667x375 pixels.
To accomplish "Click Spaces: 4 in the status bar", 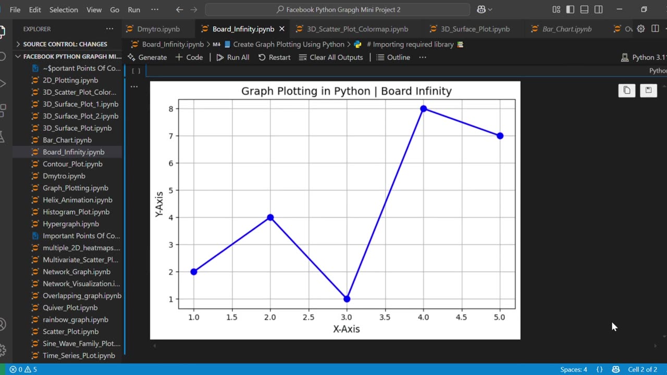I will [573, 369].
